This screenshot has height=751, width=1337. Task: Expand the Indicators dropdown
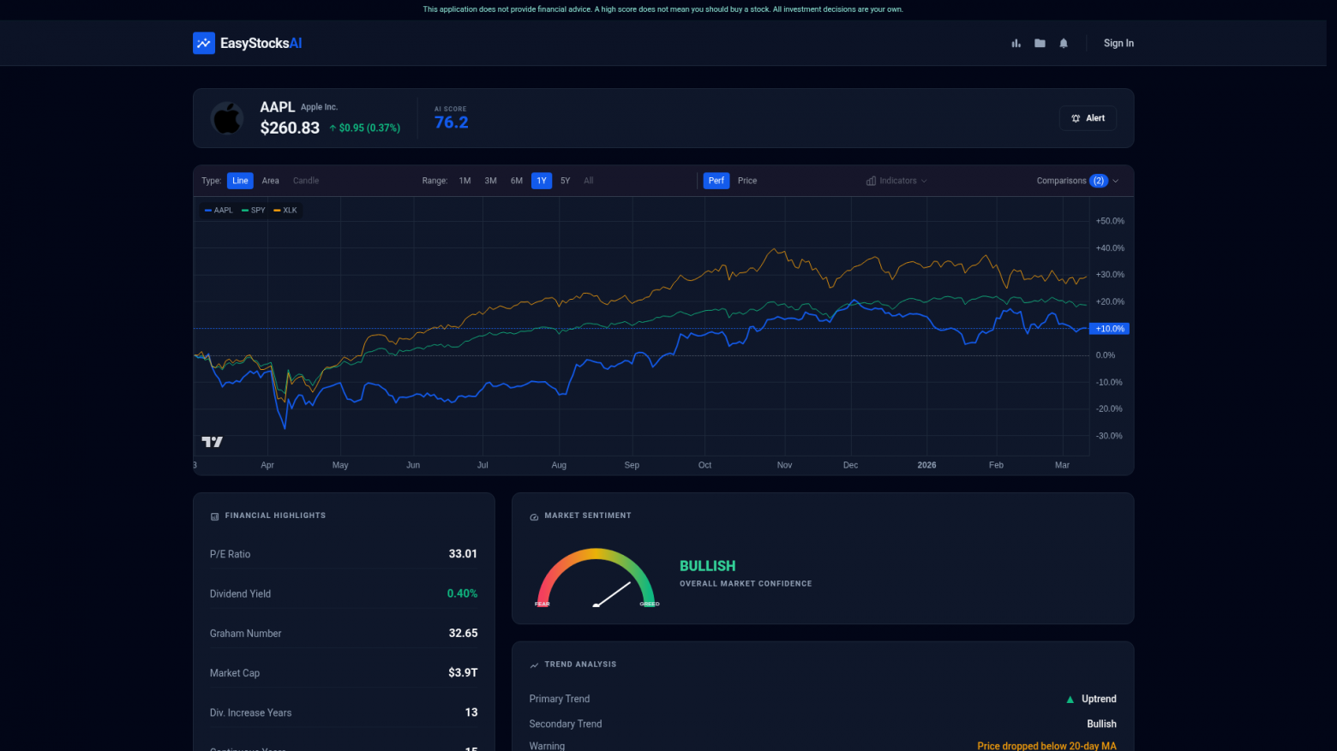click(896, 181)
